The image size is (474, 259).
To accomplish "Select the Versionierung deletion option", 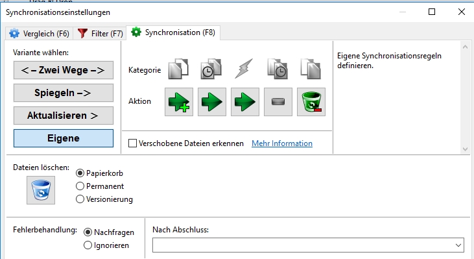I will tap(80, 199).
